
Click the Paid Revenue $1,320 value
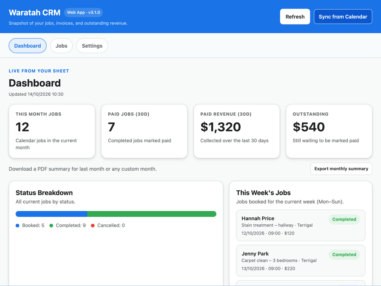[221, 127]
